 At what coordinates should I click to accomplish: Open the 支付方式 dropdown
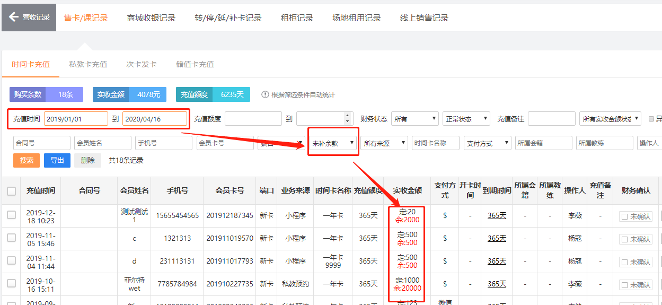tap(487, 143)
